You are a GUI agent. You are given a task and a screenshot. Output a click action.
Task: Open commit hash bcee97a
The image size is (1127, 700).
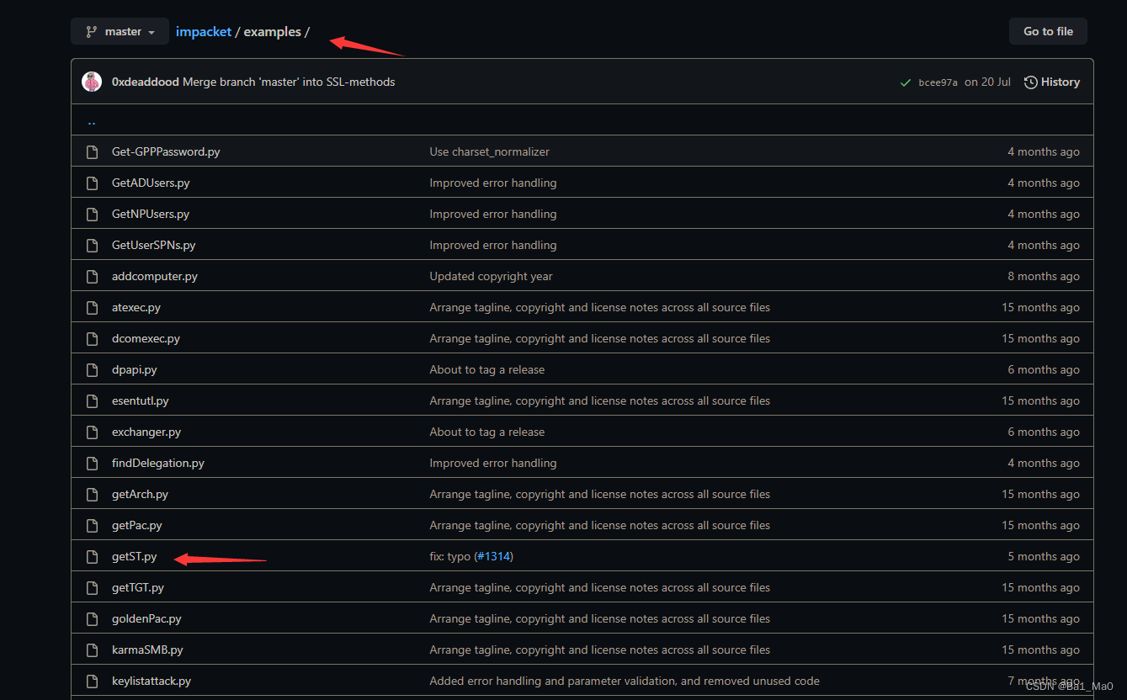point(938,82)
